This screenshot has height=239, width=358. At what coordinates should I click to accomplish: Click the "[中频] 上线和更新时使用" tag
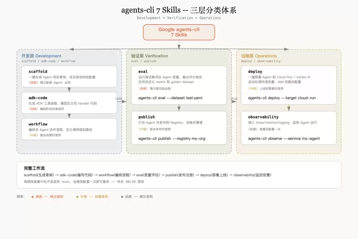coord(266,89)
